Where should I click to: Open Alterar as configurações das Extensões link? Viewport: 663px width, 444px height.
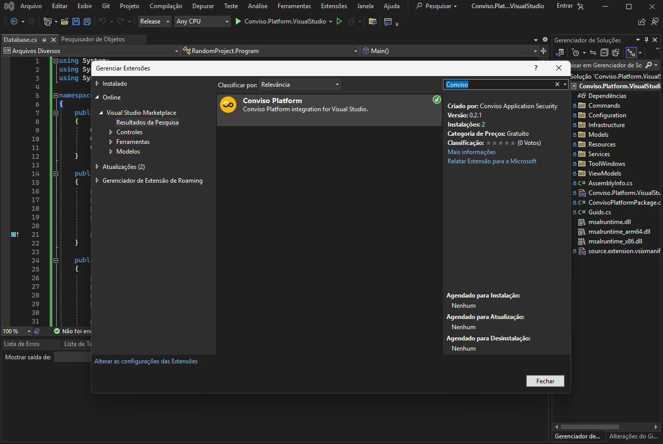pyautogui.click(x=146, y=361)
